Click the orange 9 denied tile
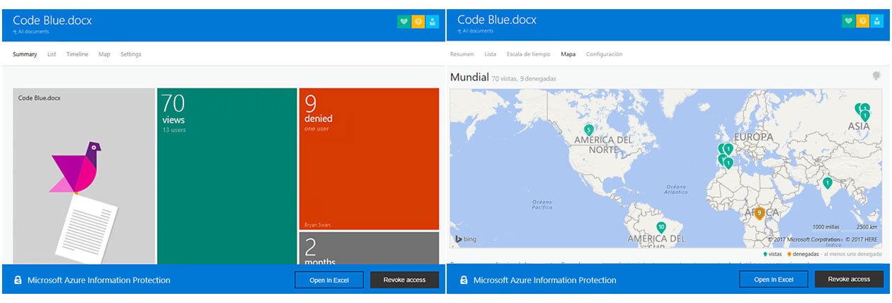Viewport: 892px width, 303px height. pyautogui.click(x=369, y=159)
